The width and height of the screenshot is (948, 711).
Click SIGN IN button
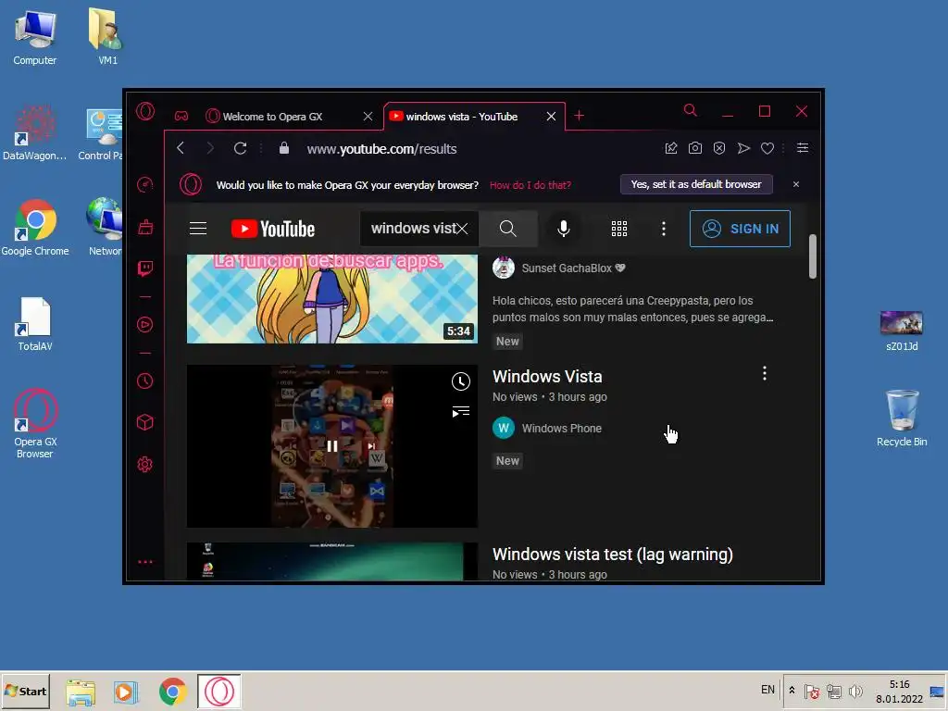click(740, 229)
